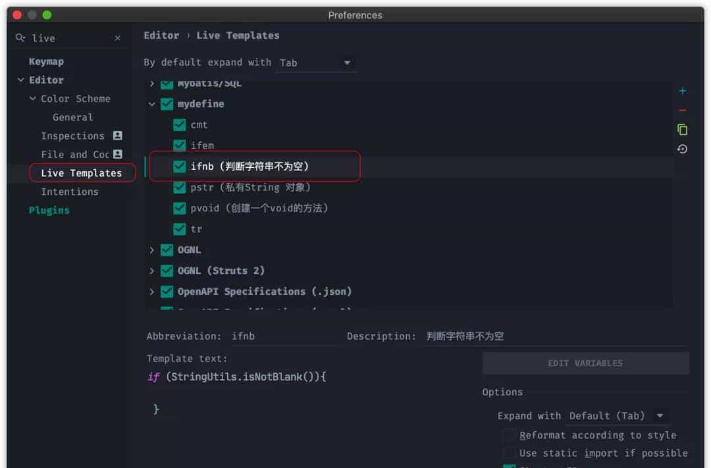This screenshot has height=468, width=711.
Task: Click the restore deleted defaults icon
Action: 683,149
